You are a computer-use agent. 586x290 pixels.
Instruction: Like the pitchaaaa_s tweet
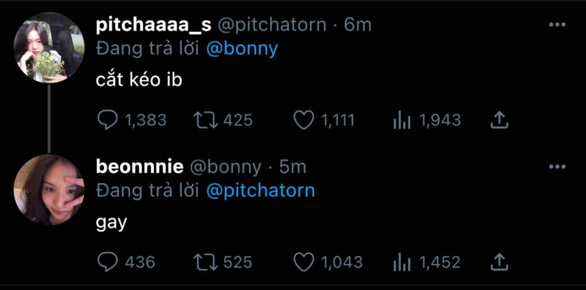point(304,120)
